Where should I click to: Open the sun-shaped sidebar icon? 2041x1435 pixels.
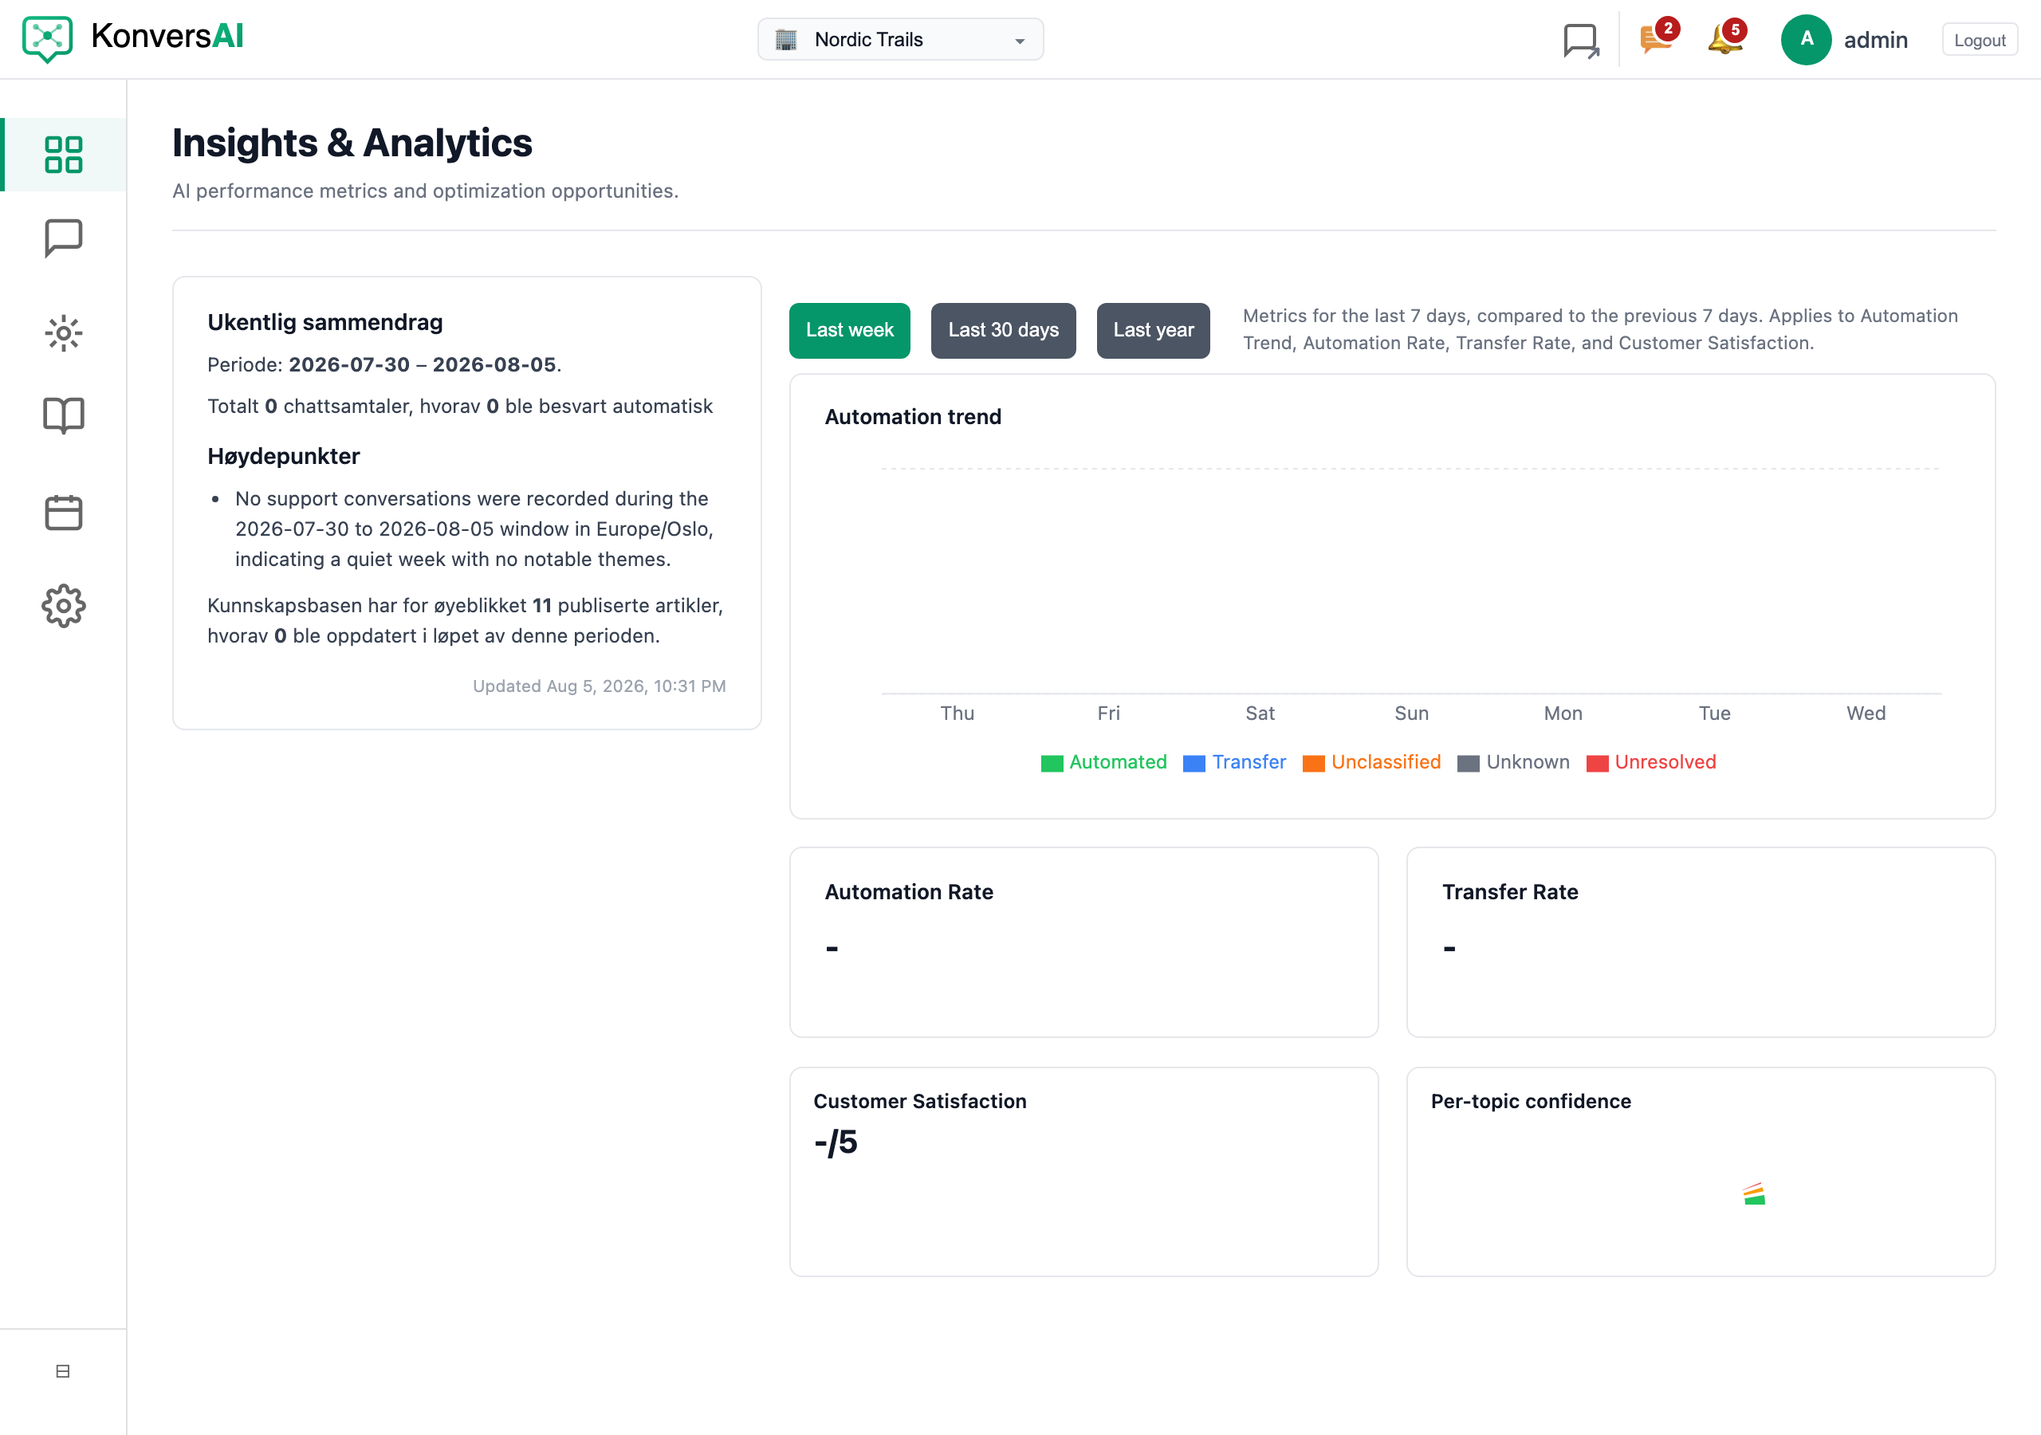pyautogui.click(x=63, y=333)
